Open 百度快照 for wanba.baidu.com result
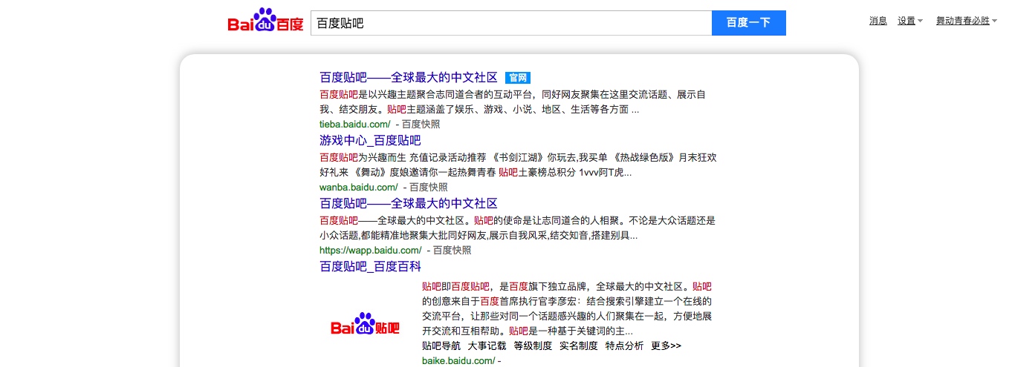1012x367 pixels. coord(429,188)
